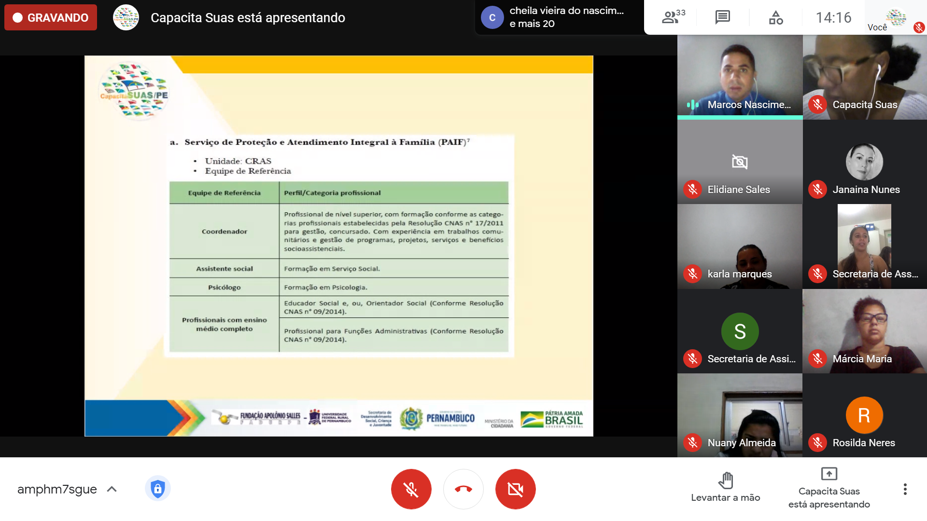
Task: Open the three-dot more options menu
Action: tap(905, 489)
